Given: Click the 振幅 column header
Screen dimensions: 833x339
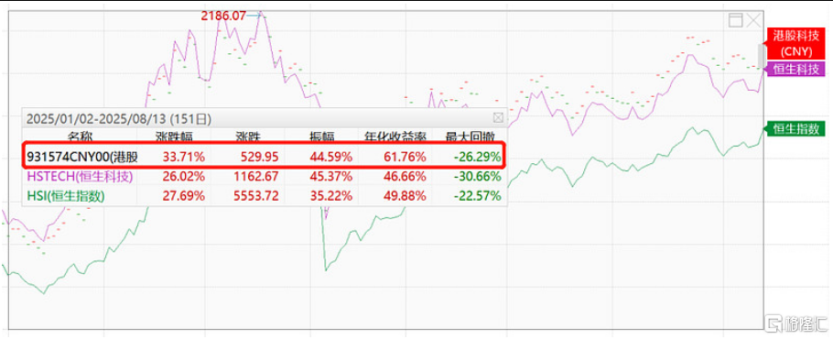Looking at the screenshot, I should pos(322,137).
